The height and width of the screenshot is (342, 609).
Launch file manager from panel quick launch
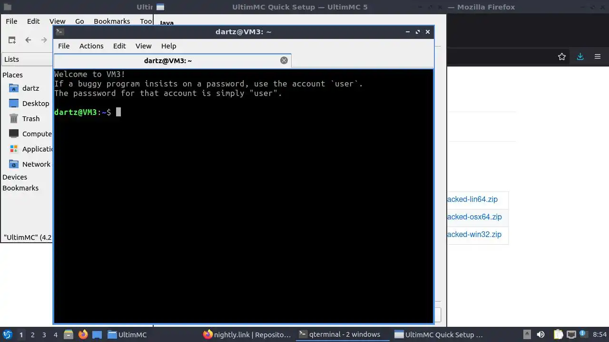[x=69, y=334]
